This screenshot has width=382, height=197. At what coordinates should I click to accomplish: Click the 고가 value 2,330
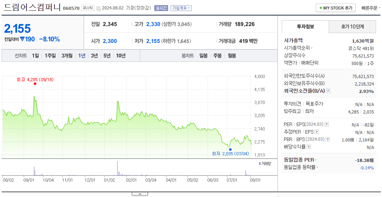[153, 24]
